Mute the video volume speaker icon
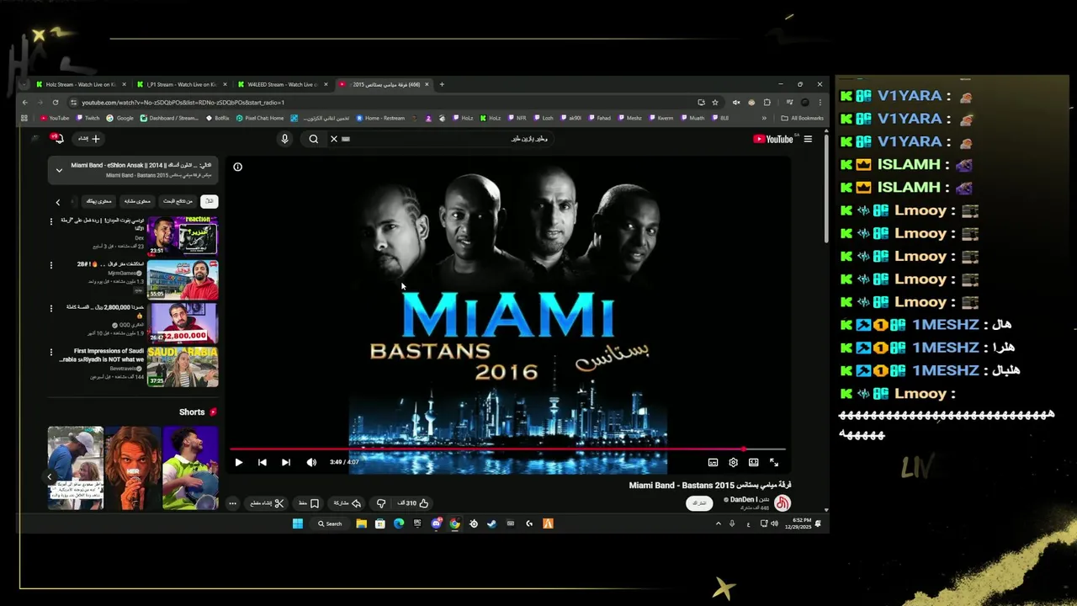Image resolution: width=1077 pixels, height=606 pixels. tap(311, 462)
